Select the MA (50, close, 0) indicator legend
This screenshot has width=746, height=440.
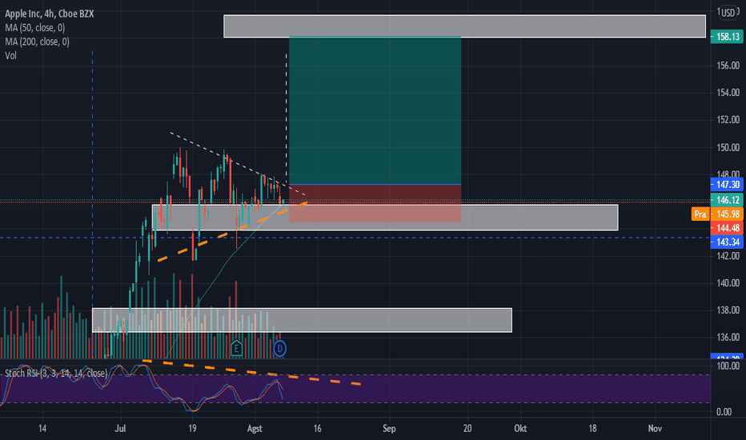tap(35, 27)
